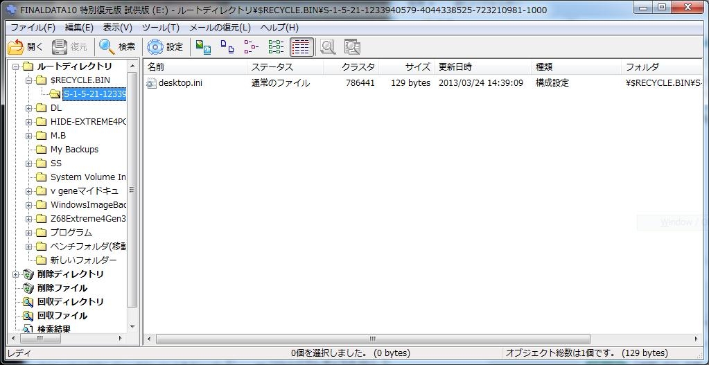
Task: Sort by the 更新日時 column header
Action: pos(482,67)
